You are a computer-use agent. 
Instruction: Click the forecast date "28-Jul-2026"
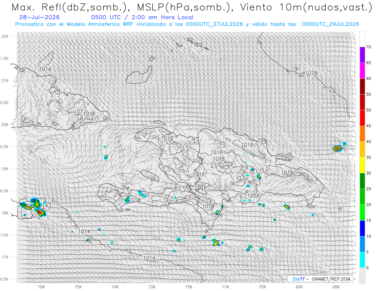coord(39,18)
